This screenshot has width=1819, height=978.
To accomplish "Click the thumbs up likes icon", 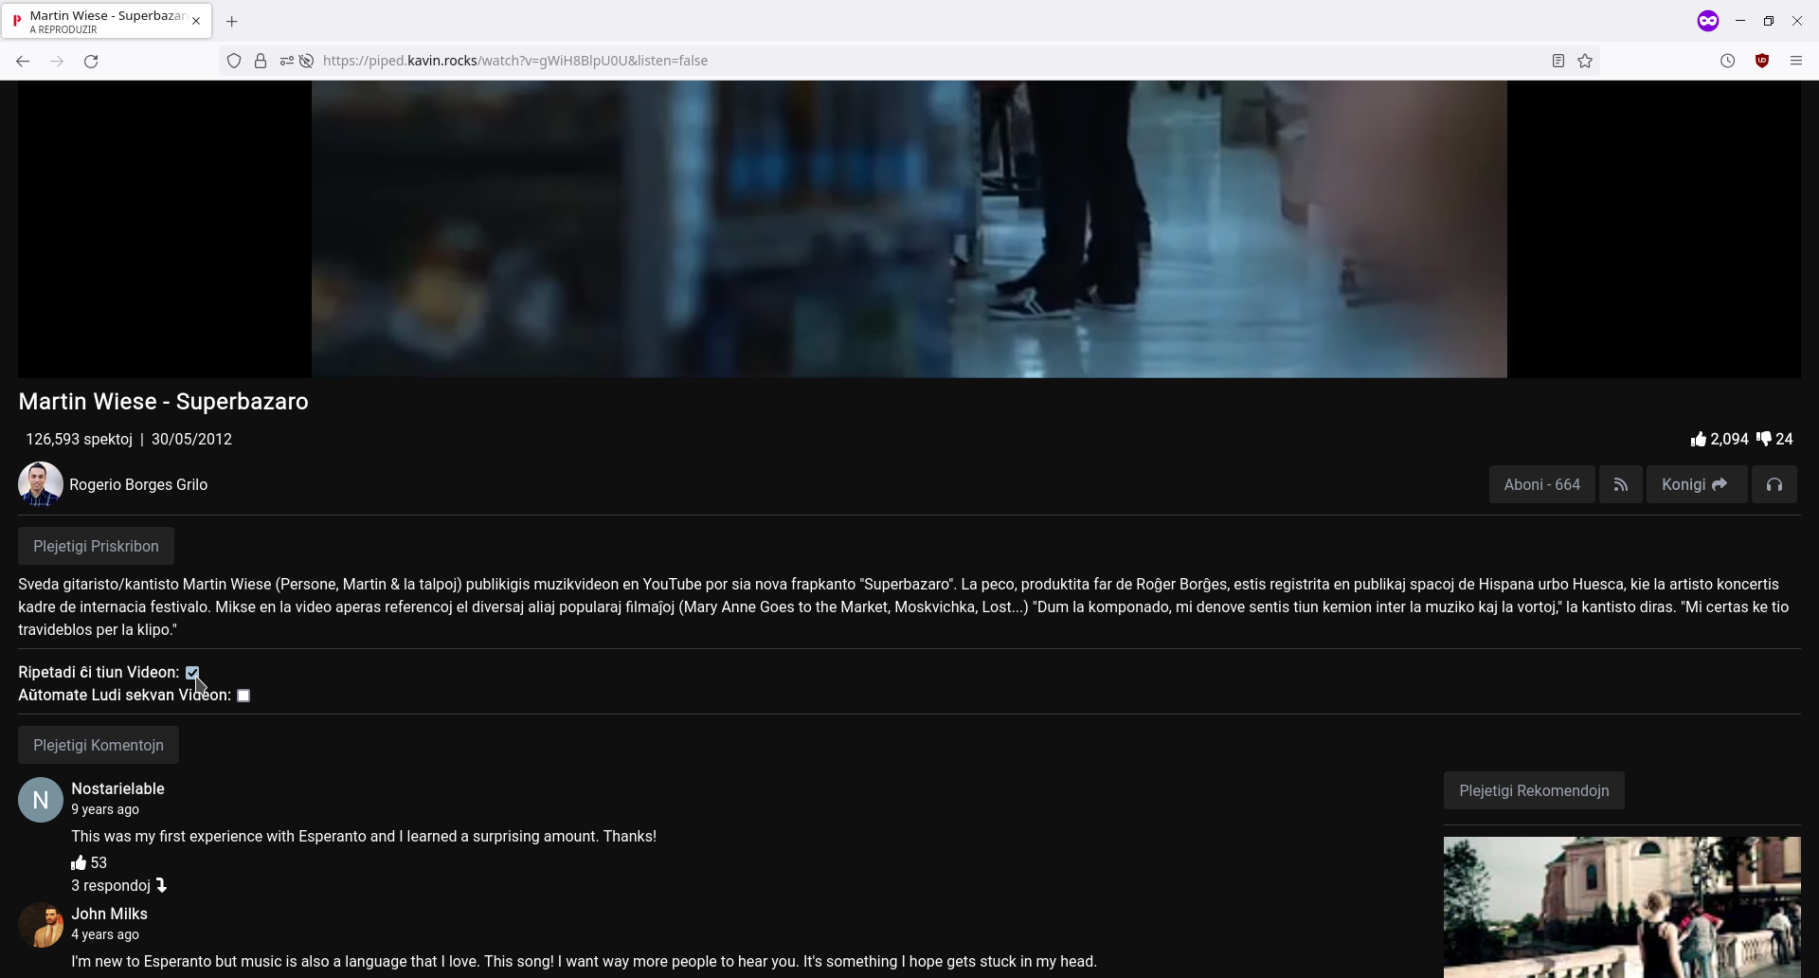I will [1698, 439].
